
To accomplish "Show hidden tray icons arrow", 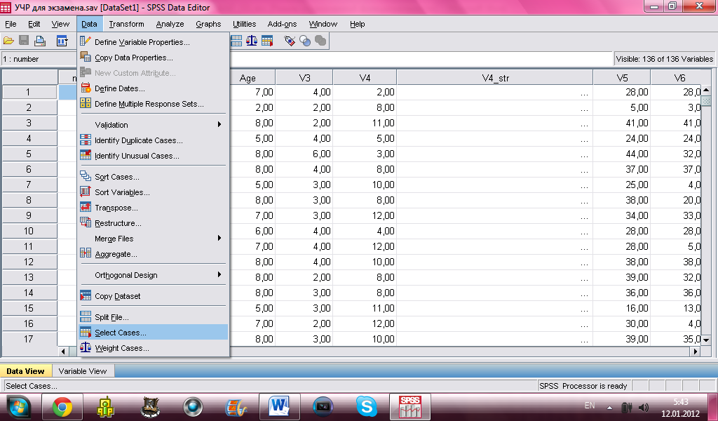I will [x=609, y=407].
